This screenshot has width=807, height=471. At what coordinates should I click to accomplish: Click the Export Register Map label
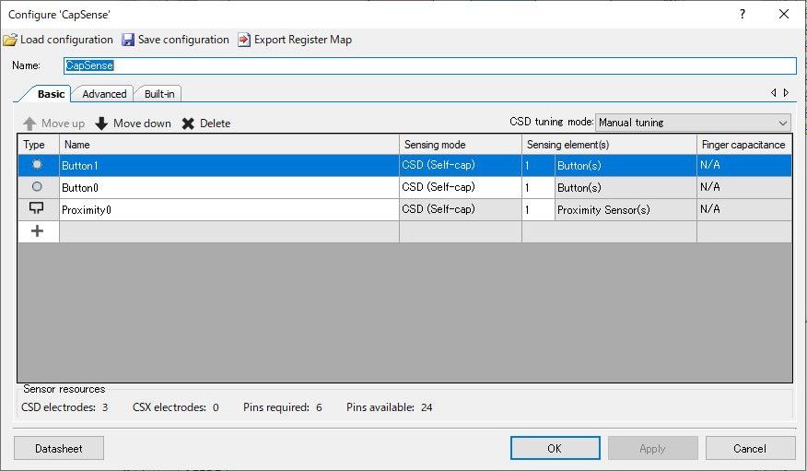[302, 40]
